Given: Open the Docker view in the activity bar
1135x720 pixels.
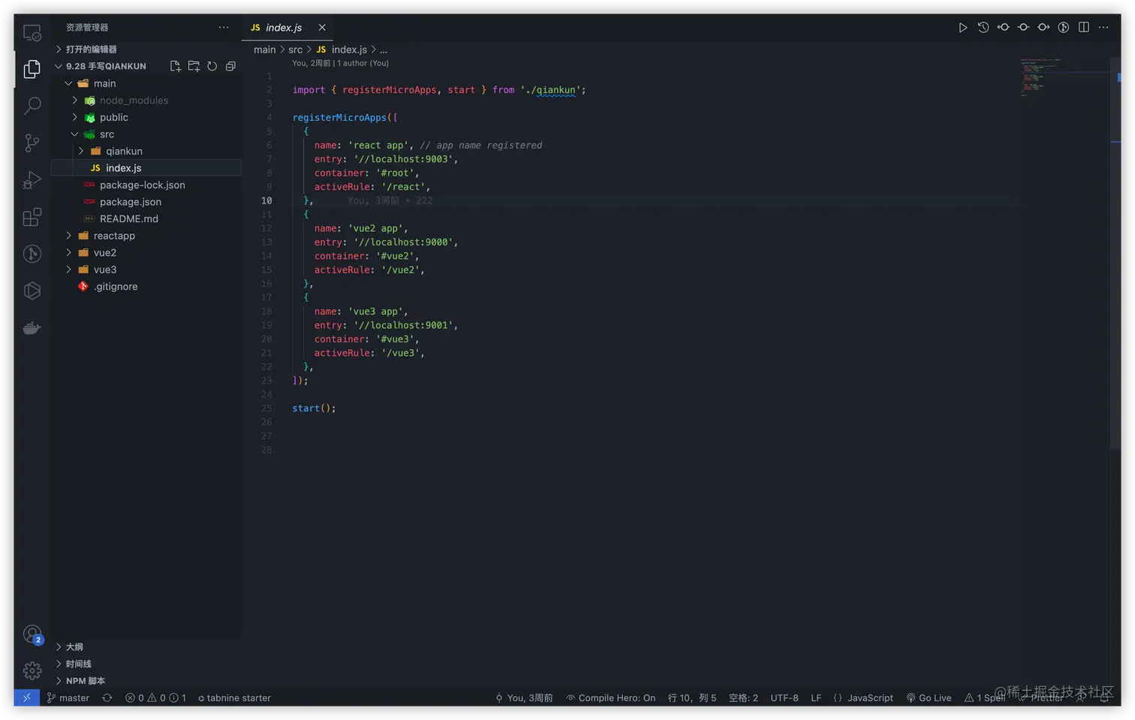Looking at the screenshot, I should pyautogui.click(x=32, y=328).
